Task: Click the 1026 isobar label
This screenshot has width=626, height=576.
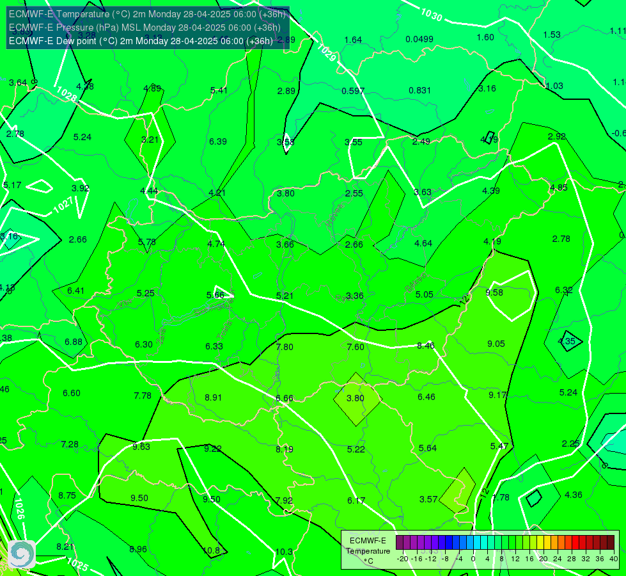Action: coord(19,508)
